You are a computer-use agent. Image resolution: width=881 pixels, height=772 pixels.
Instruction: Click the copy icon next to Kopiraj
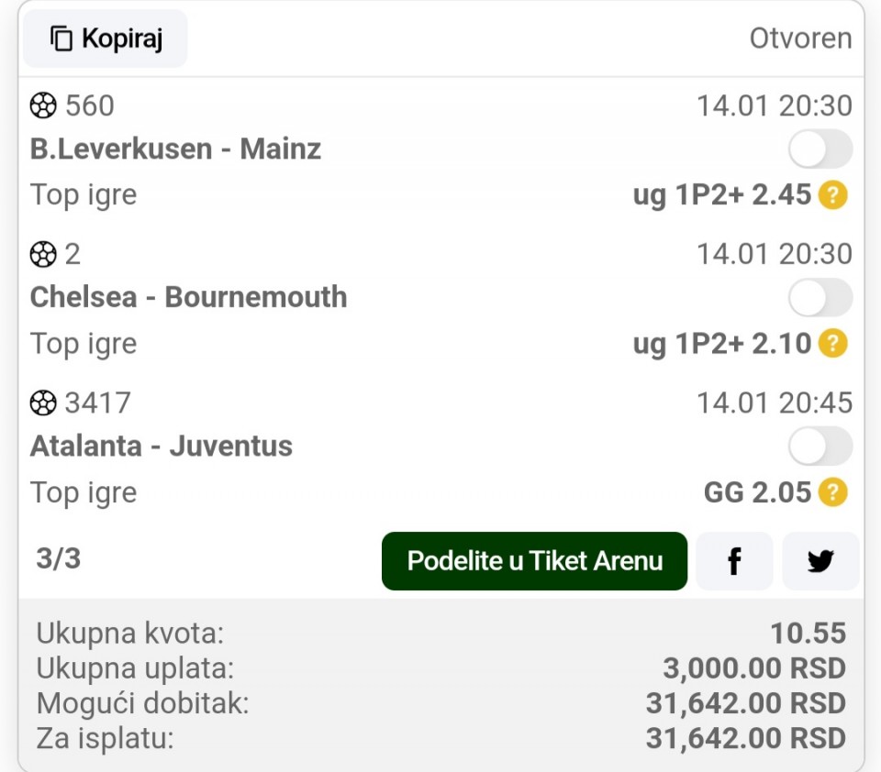61,39
